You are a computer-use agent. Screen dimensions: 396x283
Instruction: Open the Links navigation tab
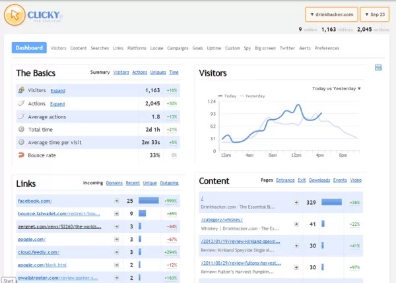[x=118, y=48]
